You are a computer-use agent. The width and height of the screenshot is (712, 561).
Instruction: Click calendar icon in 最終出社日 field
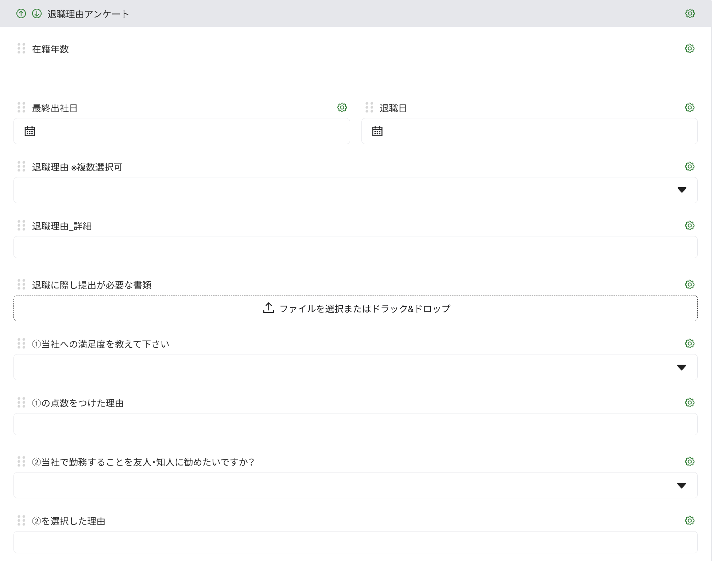(30, 131)
